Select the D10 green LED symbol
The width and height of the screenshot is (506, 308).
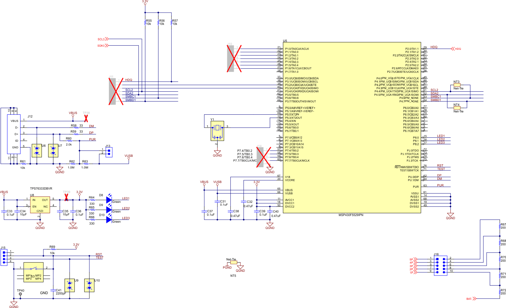pos(109,220)
